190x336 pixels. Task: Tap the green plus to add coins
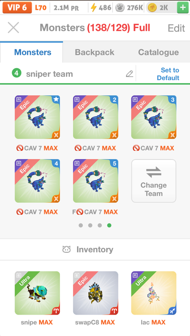click(x=183, y=8)
